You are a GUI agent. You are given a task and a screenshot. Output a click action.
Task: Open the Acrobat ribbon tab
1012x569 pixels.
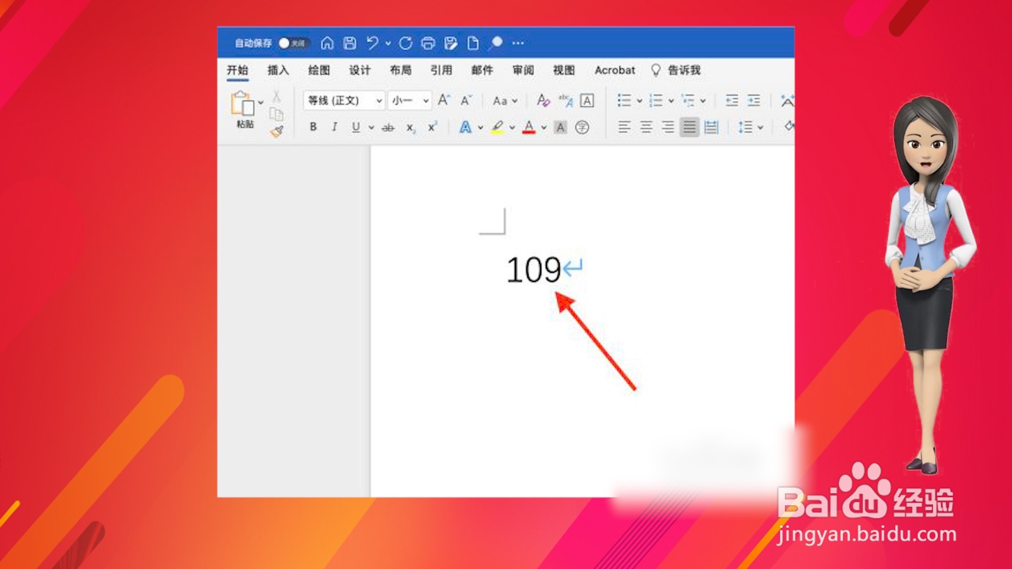(x=615, y=70)
